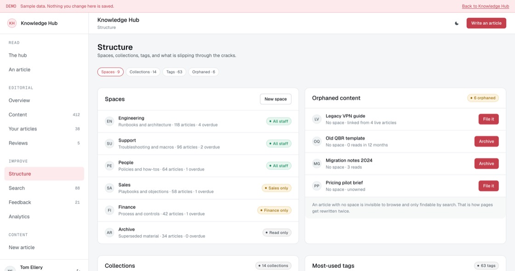Switch to the Collections · 14 tab
The width and height of the screenshot is (515, 271).
coord(143,72)
